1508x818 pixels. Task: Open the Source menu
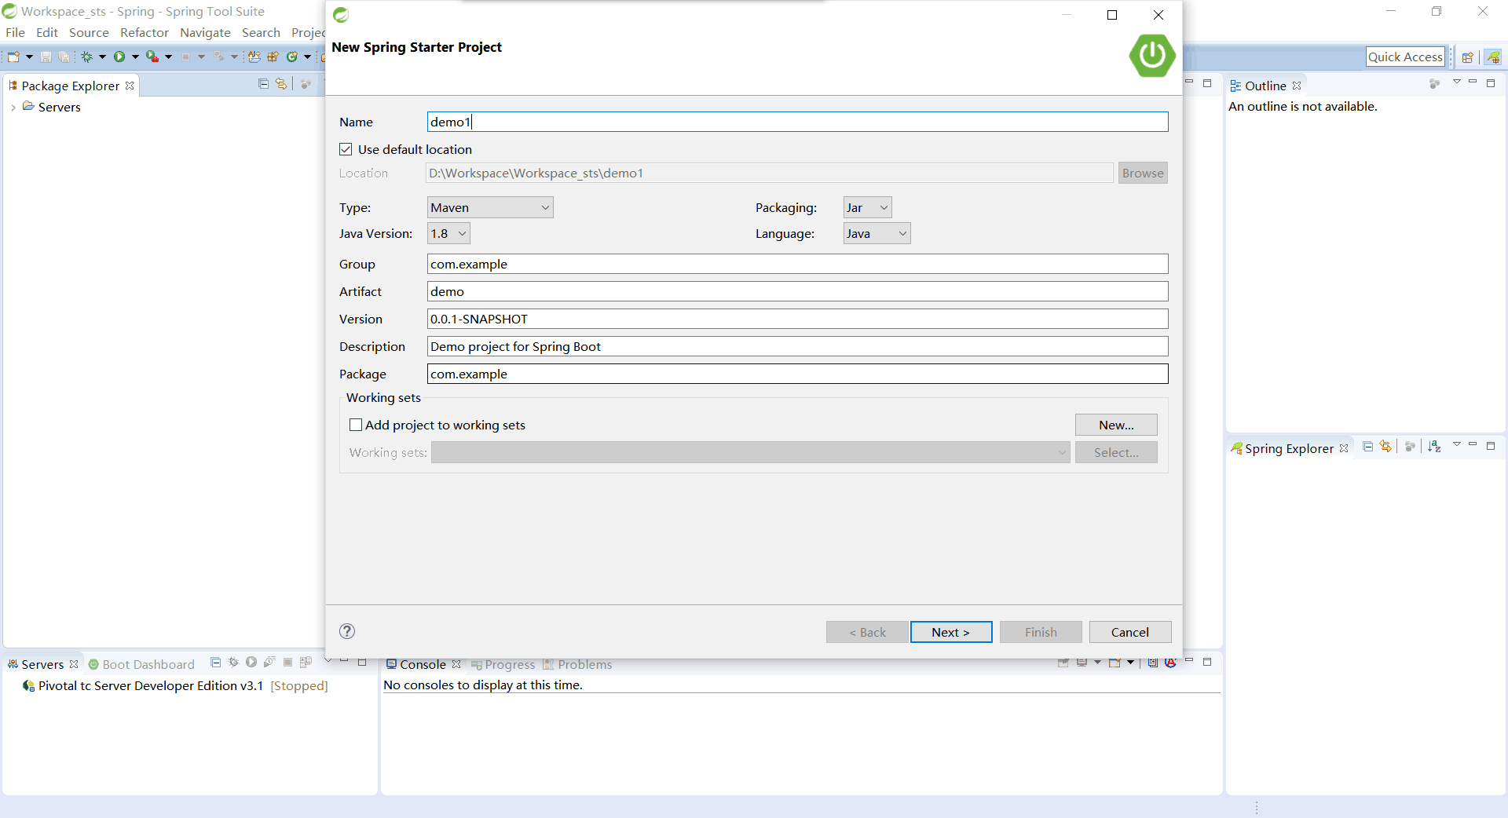(x=89, y=32)
